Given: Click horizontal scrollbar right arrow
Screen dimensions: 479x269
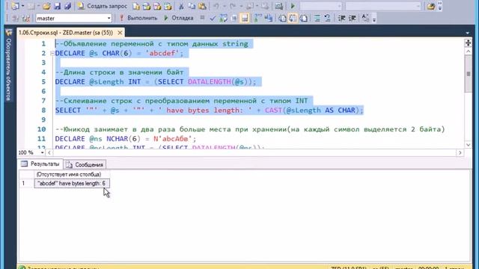Looking at the screenshot, I should [460, 152].
